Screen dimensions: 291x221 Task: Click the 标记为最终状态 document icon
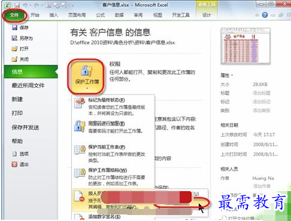[x=80, y=103]
